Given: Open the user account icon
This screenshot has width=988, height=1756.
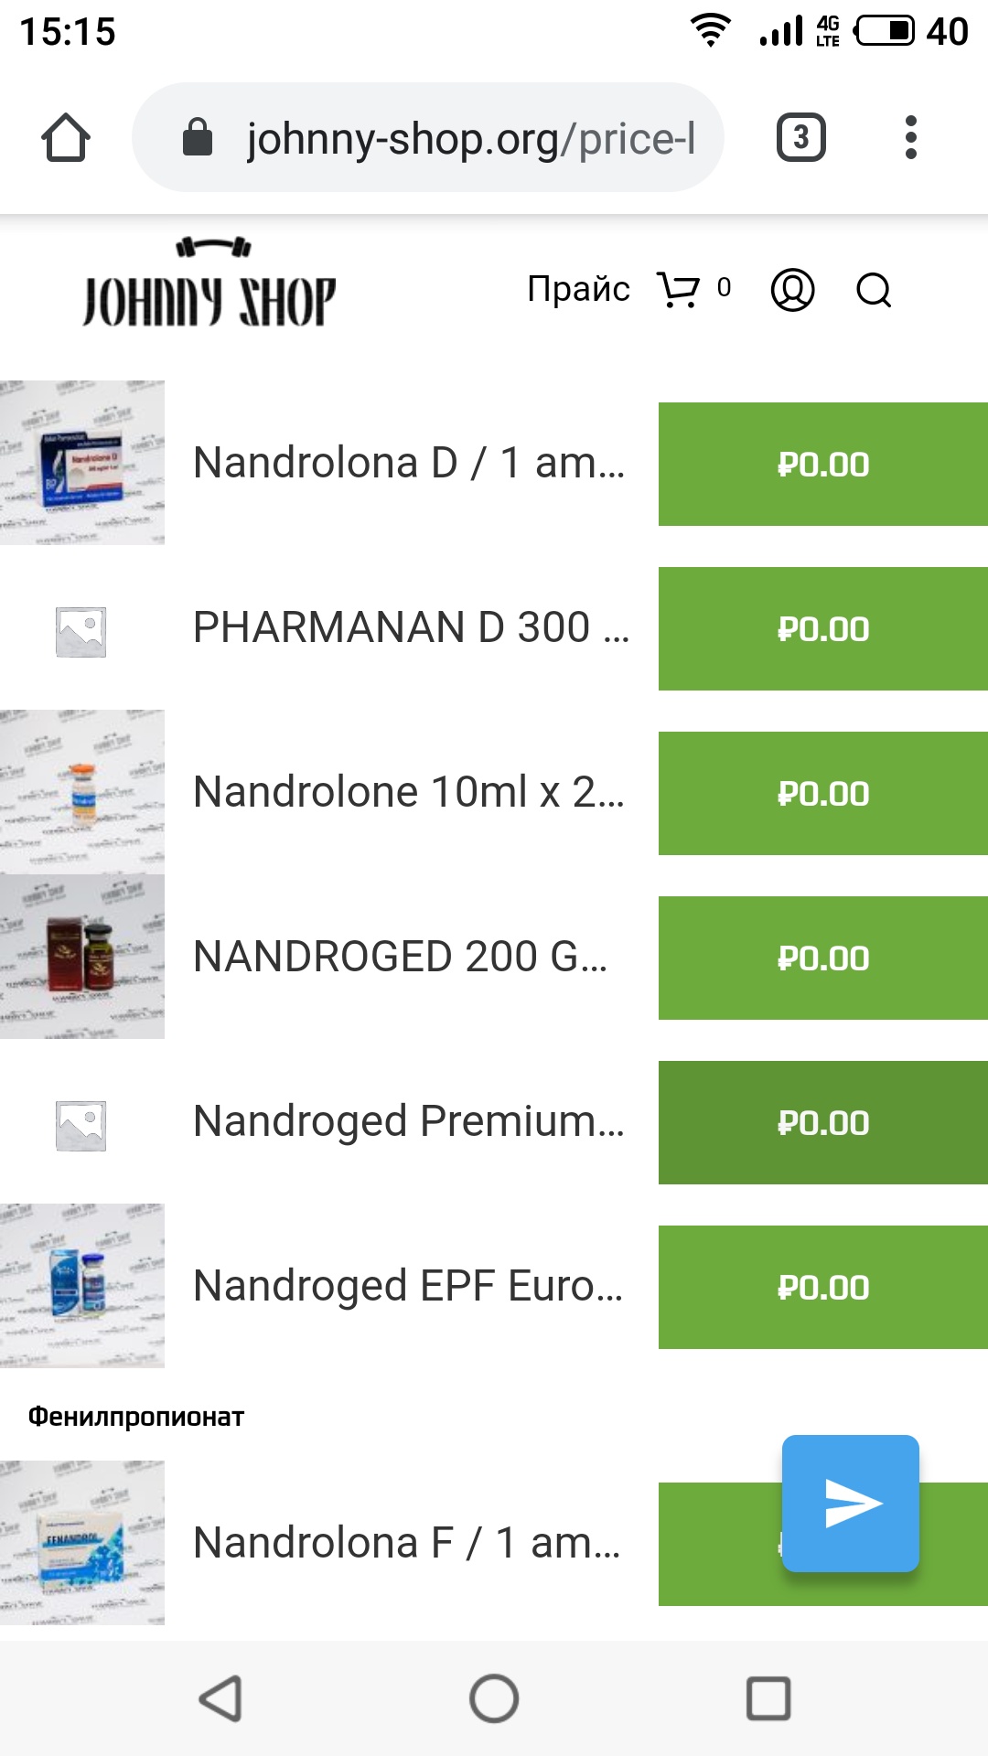Looking at the screenshot, I should click(792, 290).
